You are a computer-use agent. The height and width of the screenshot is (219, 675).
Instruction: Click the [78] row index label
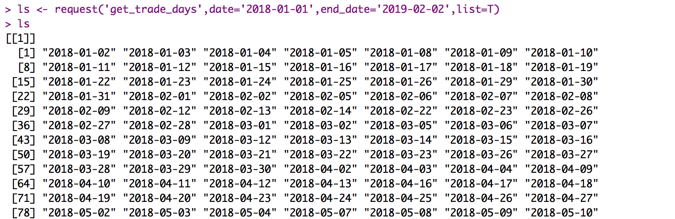(24, 213)
